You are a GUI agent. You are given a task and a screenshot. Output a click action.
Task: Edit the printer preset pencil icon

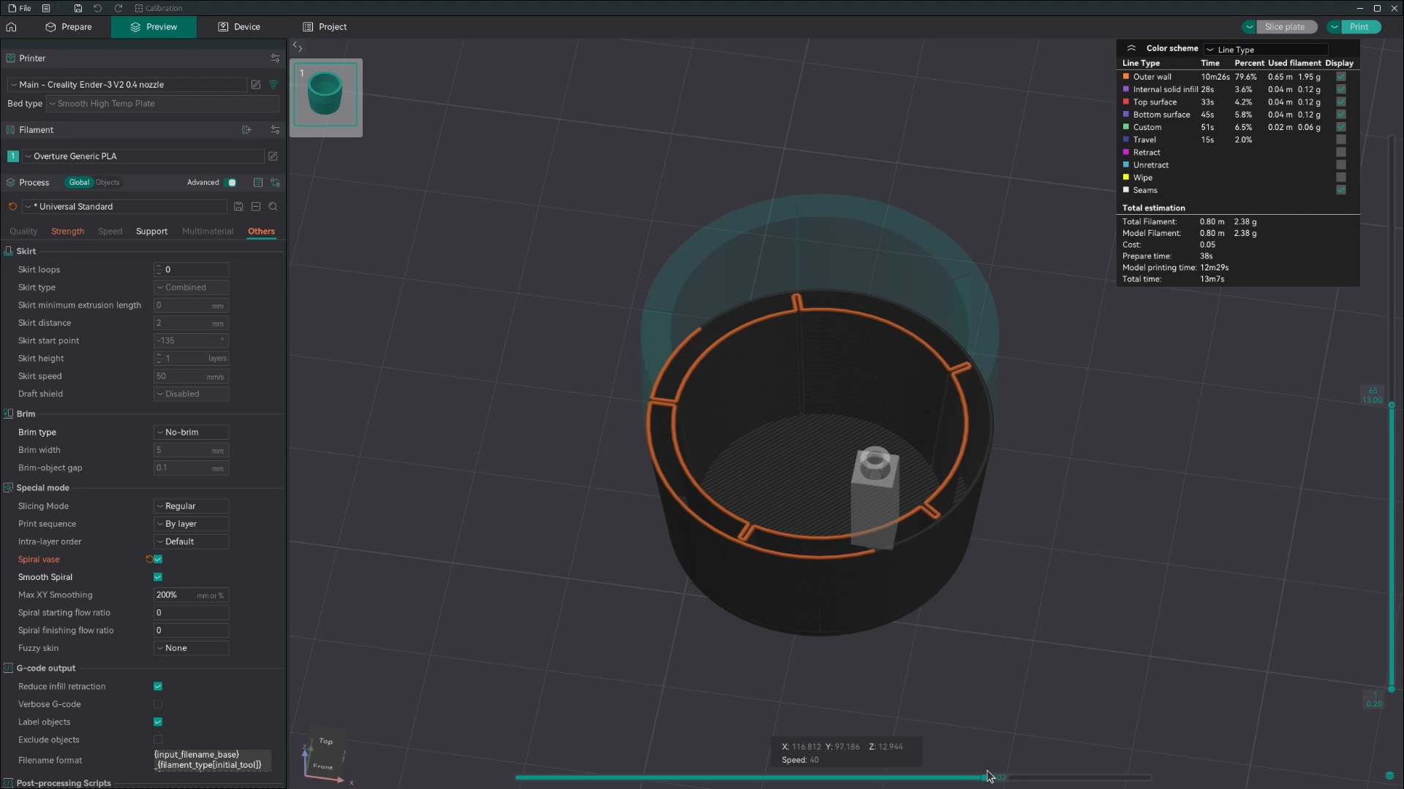(256, 85)
